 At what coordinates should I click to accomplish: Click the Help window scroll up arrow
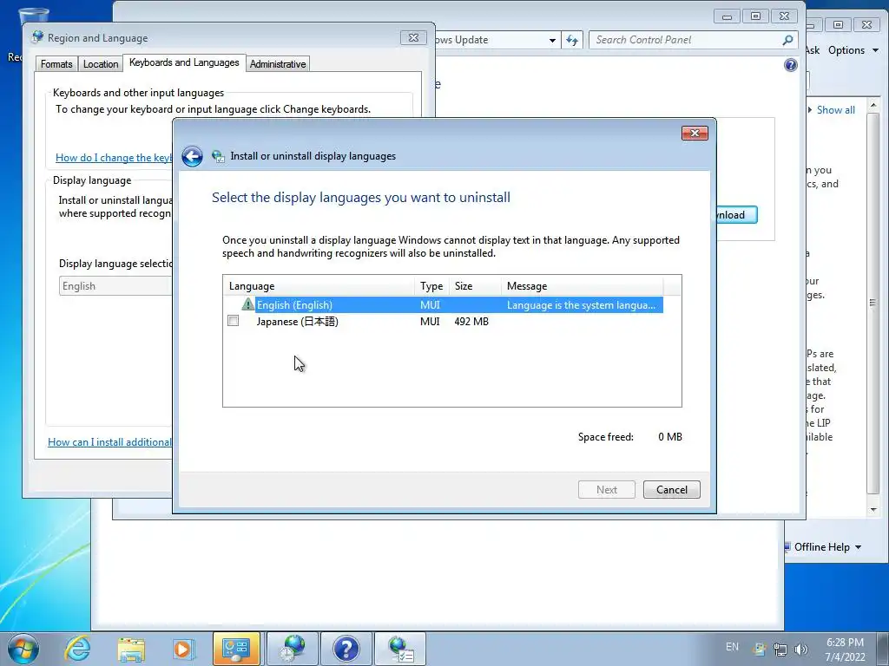(873, 105)
